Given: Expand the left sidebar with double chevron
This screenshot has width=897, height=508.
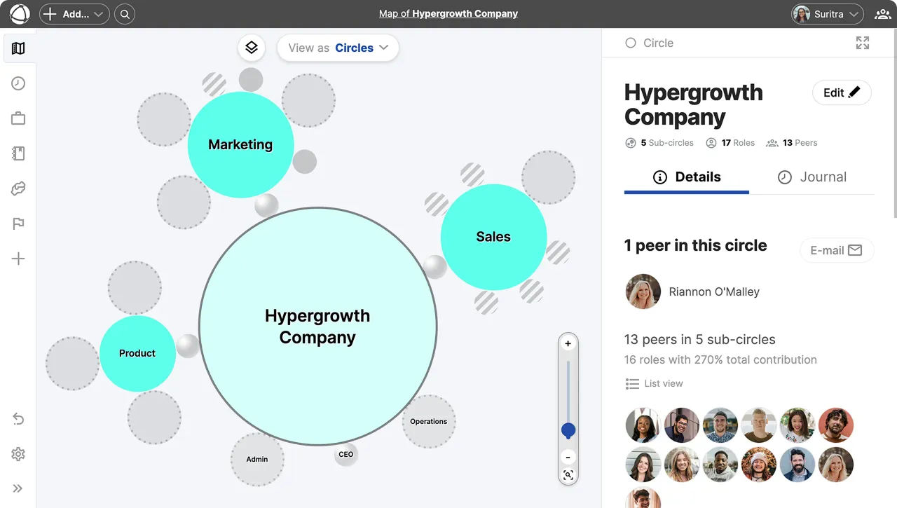Looking at the screenshot, I should 18,488.
